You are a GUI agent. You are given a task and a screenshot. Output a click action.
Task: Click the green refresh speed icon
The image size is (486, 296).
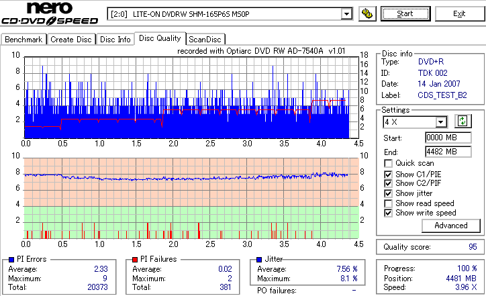(463, 121)
